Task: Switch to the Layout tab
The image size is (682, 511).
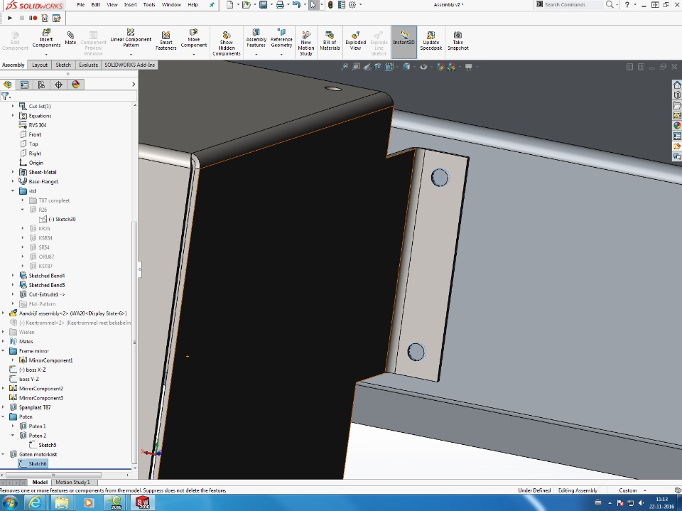Action: click(x=40, y=65)
